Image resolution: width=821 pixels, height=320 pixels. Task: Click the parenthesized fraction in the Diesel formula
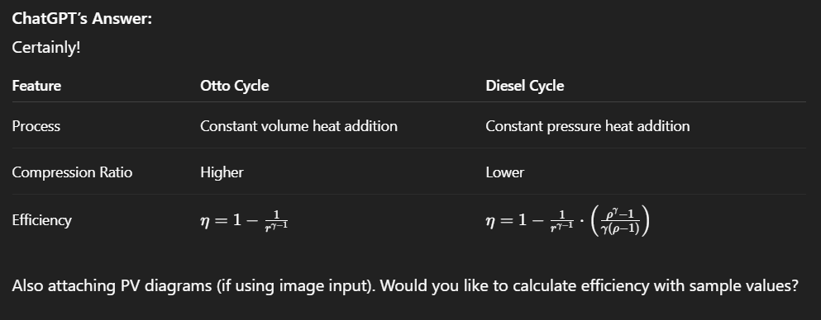point(620,221)
